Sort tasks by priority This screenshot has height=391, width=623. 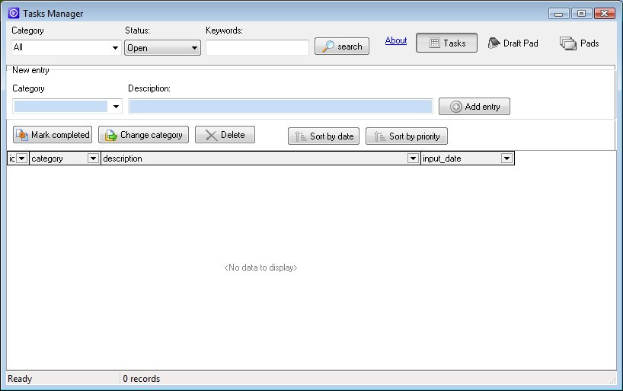coord(407,136)
